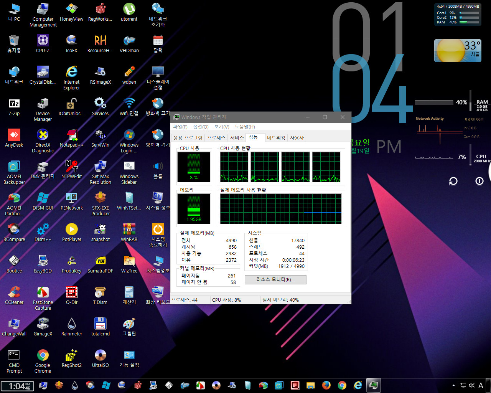Open Q-Dir desktop icon
The width and height of the screenshot is (491, 393).
[71, 296]
